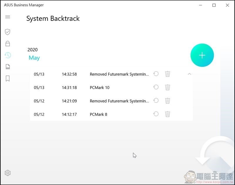Restore the 05/12 Removed Futuremark SystemIn point
Image resolution: width=235 pixels, height=185 pixels.
click(x=156, y=101)
